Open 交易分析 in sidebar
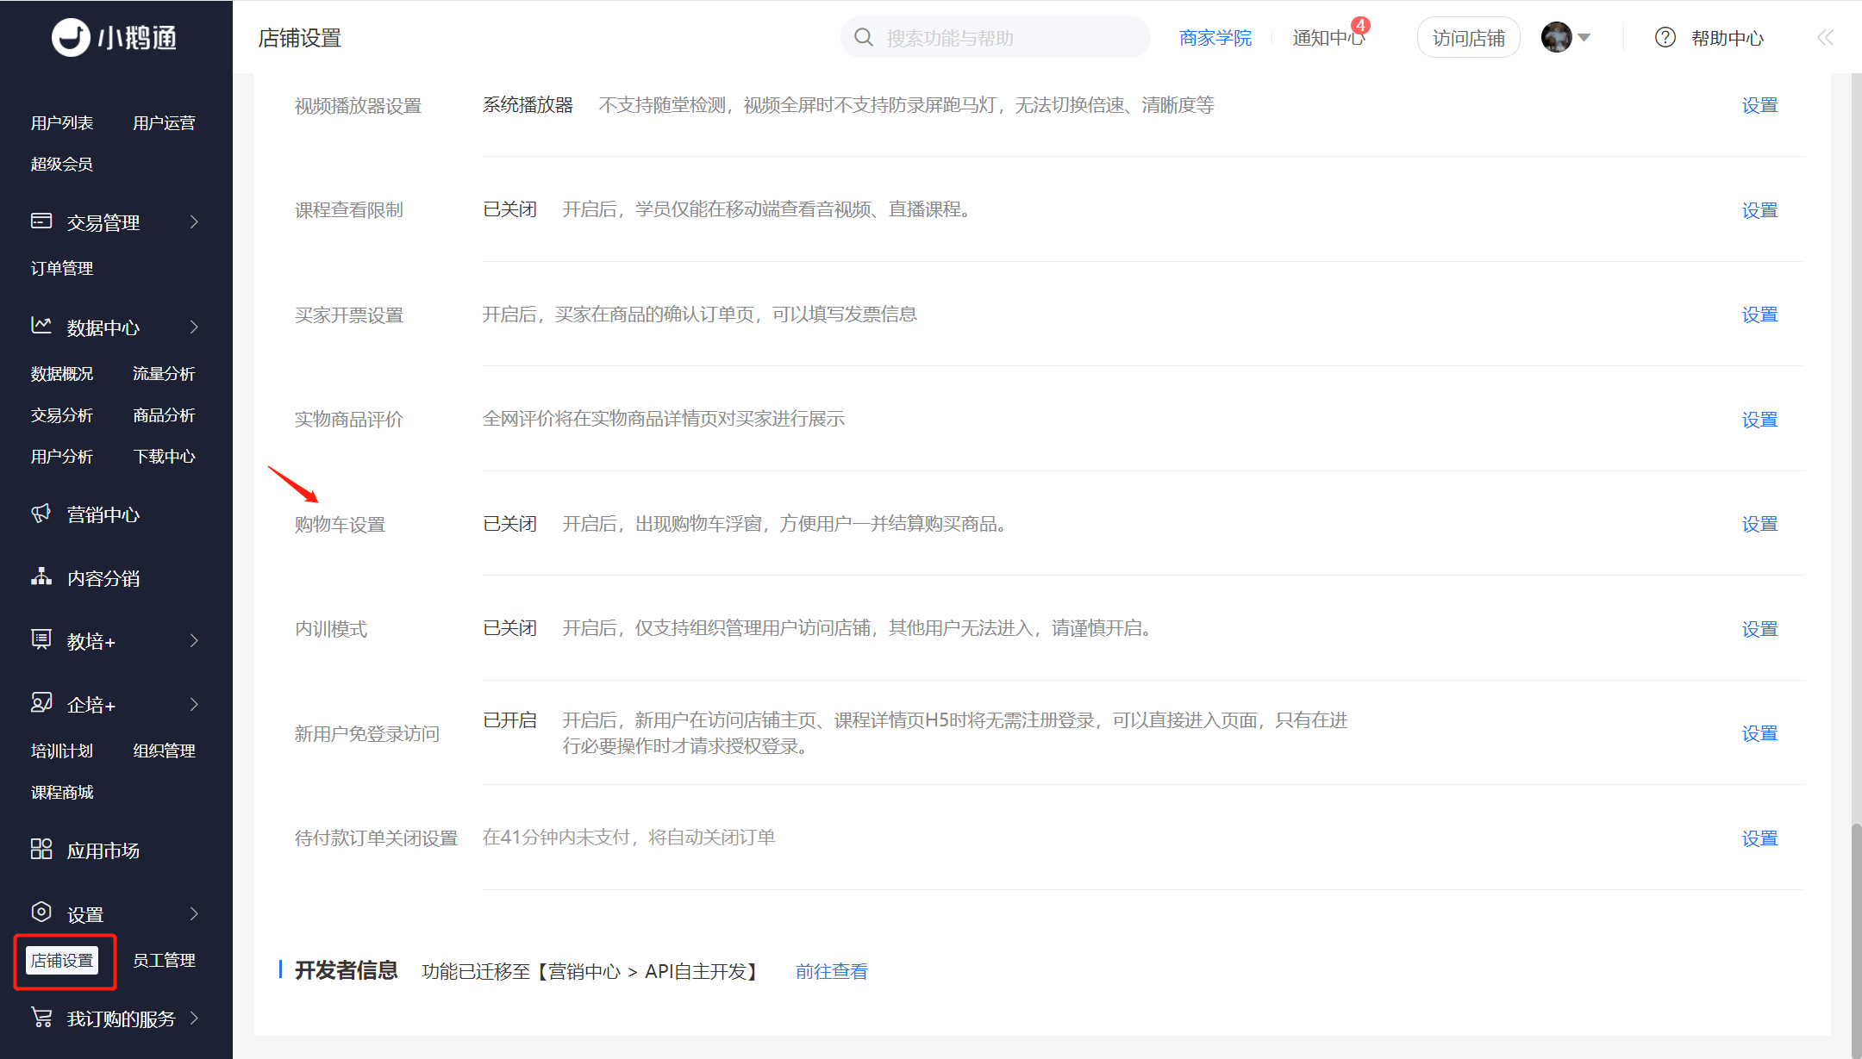Image resolution: width=1862 pixels, height=1059 pixels. [x=62, y=415]
